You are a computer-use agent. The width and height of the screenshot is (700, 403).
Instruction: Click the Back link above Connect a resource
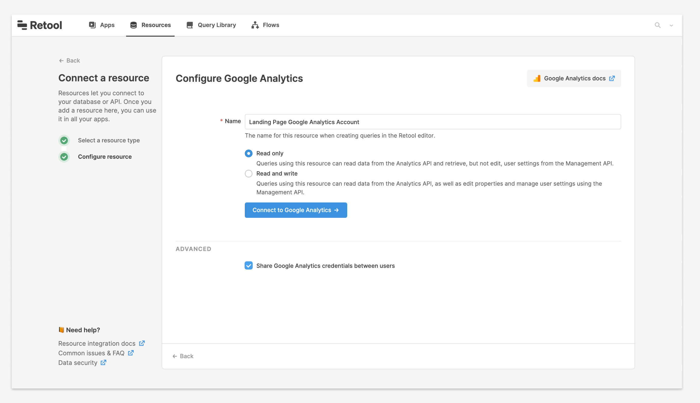(70, 61)
